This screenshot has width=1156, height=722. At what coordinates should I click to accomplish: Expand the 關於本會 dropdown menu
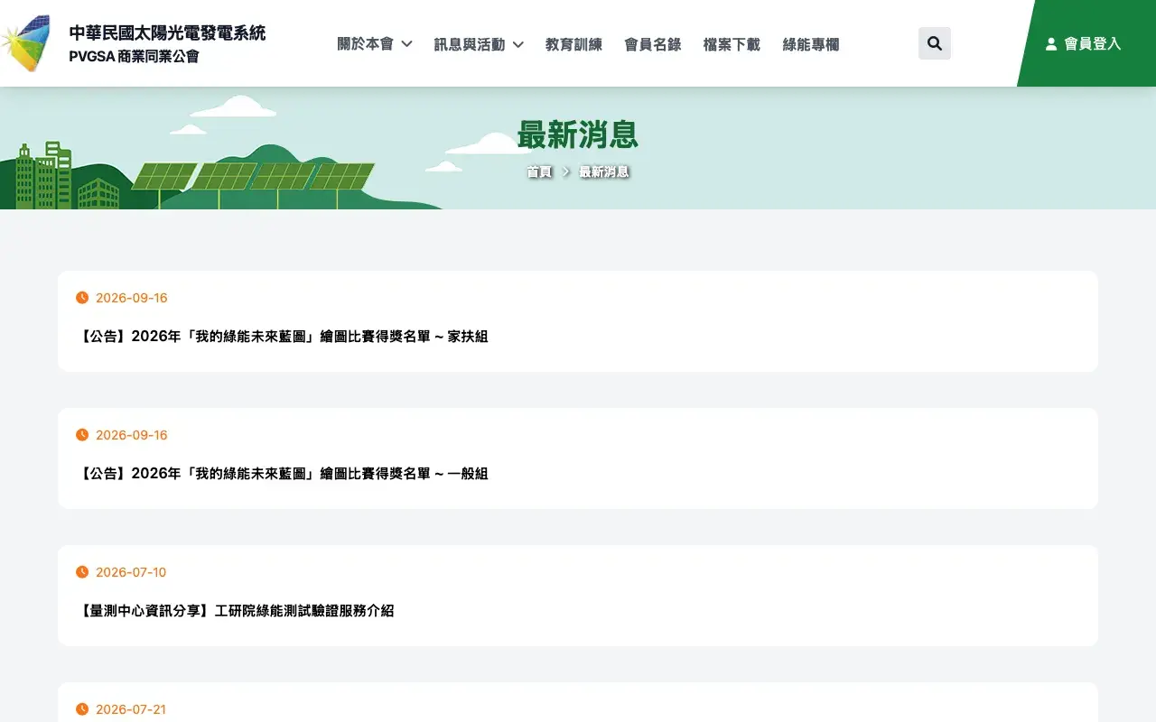click(375, 44)
